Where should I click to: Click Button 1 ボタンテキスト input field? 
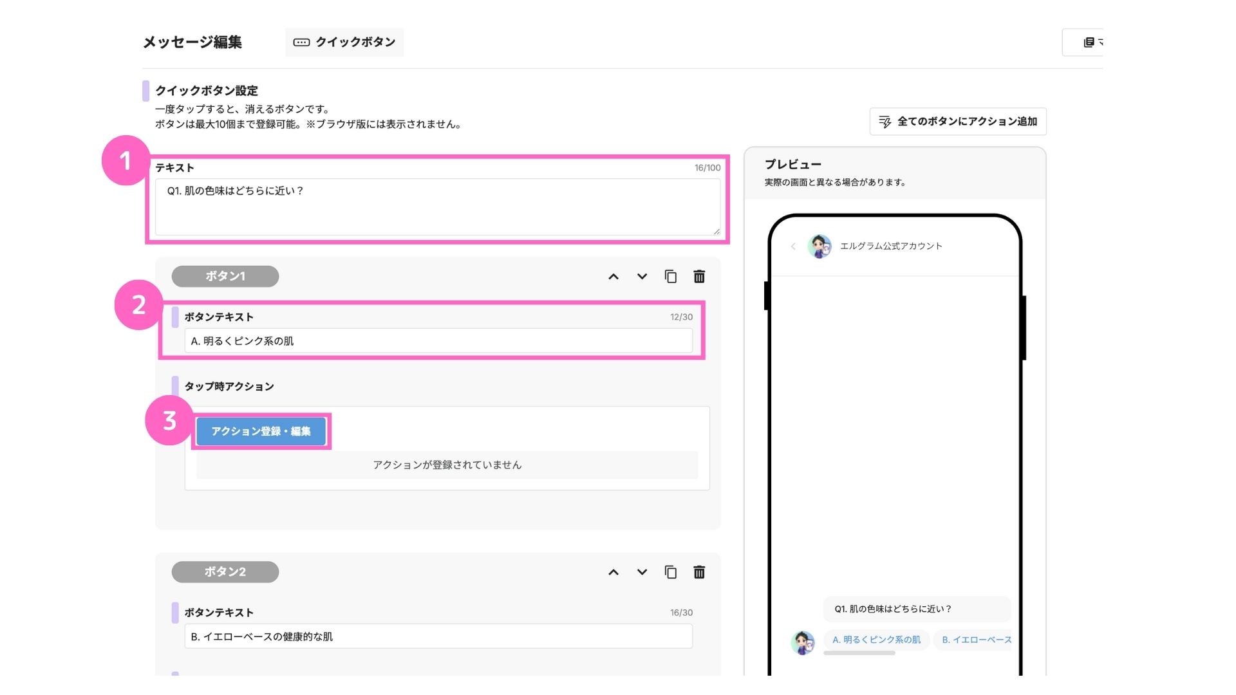coord(438,341)
